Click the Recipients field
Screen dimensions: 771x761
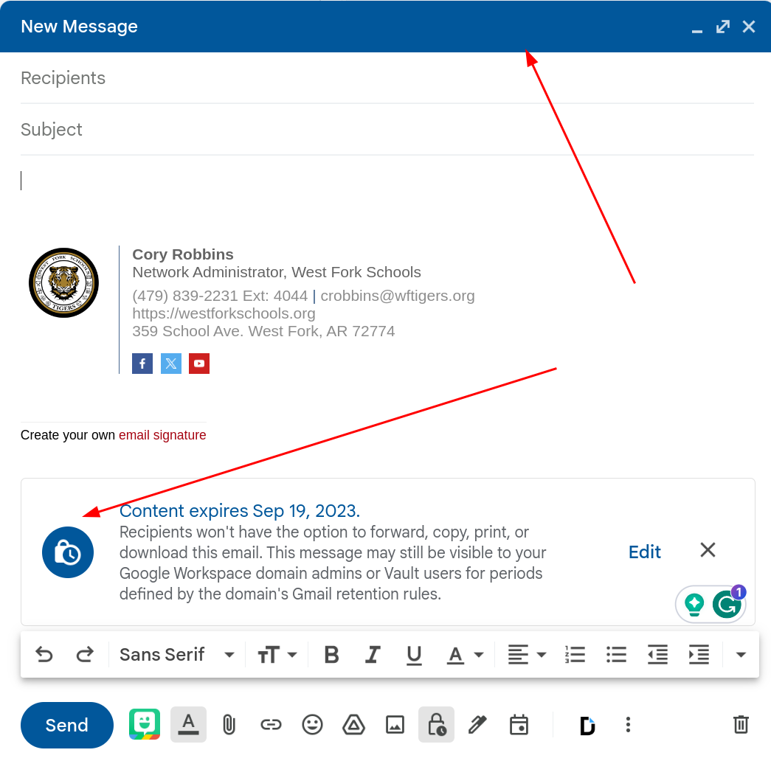click(387, 78)
